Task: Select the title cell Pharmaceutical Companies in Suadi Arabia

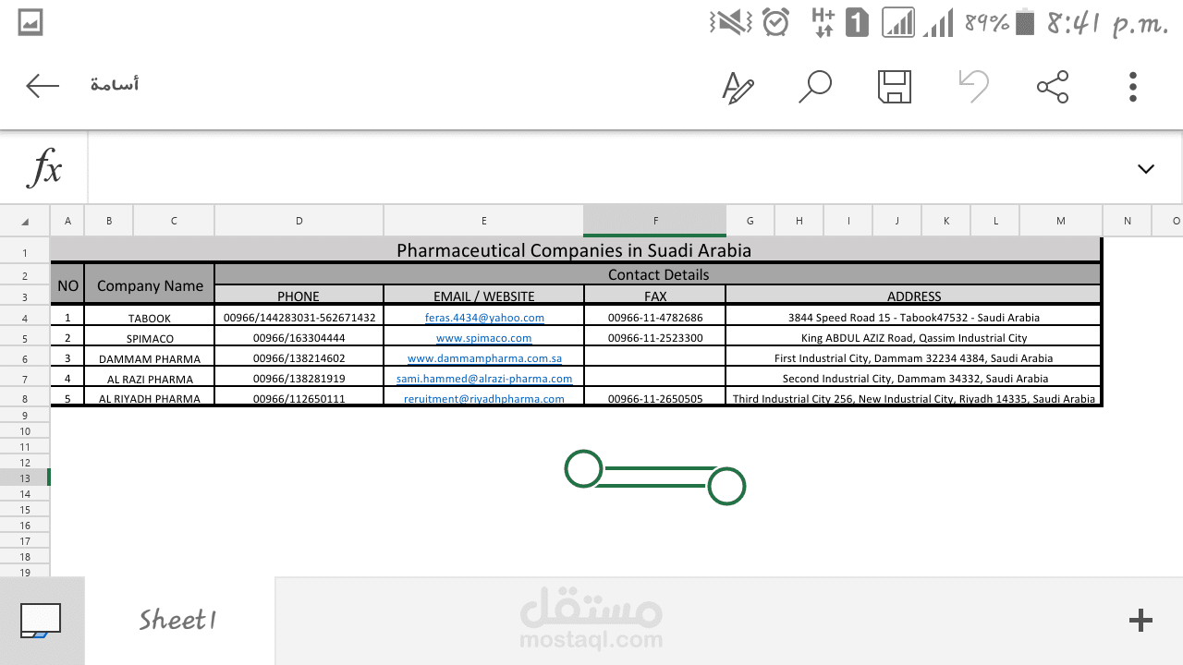Action: tap(575, 250)
